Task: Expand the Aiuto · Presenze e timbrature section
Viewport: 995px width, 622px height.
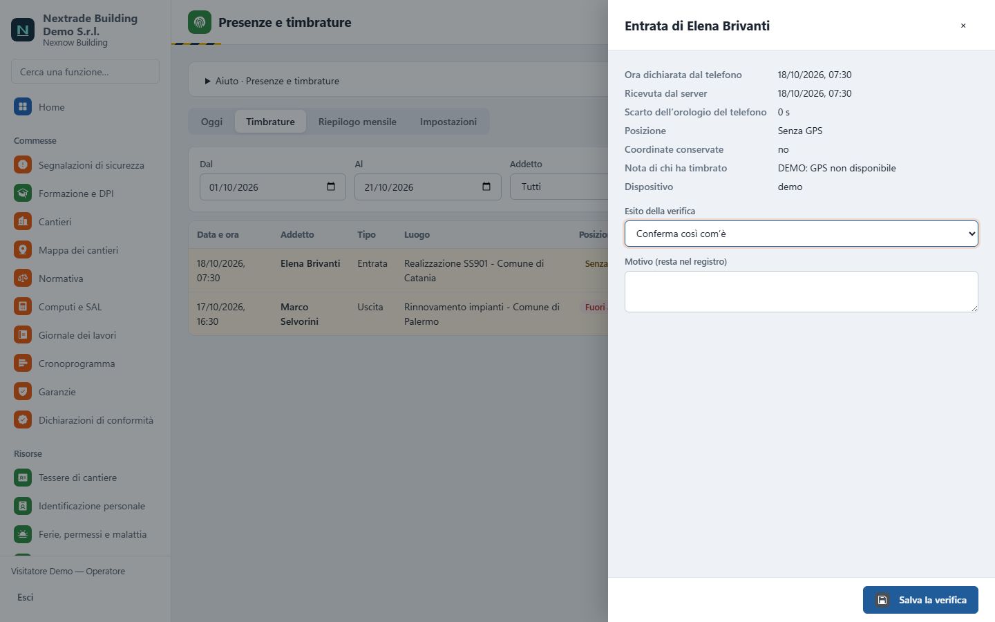Action: (x=272, y=81)
